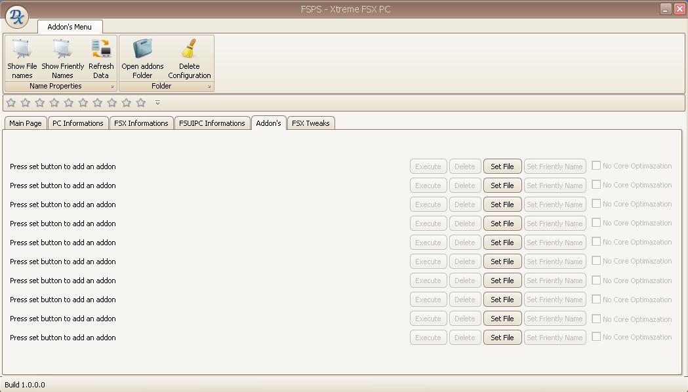Image resolution: width=688 pixels, height=392 pixels.
Task: Pick the seventh star in the rating bar
Action: [x=98, y=103]
